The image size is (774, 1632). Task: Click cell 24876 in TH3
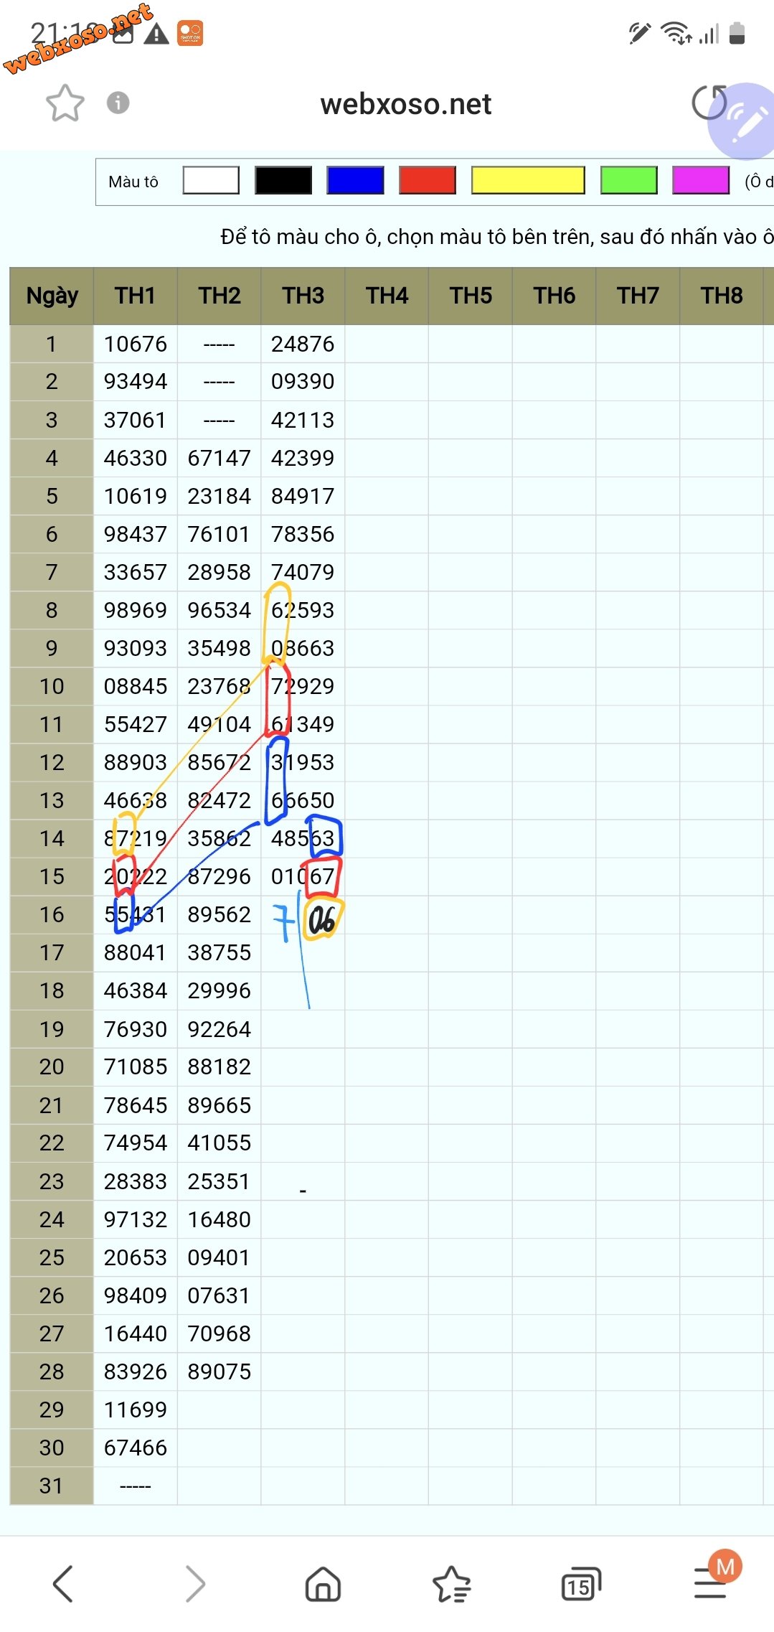pyautogui.click(x=303, y=344)
